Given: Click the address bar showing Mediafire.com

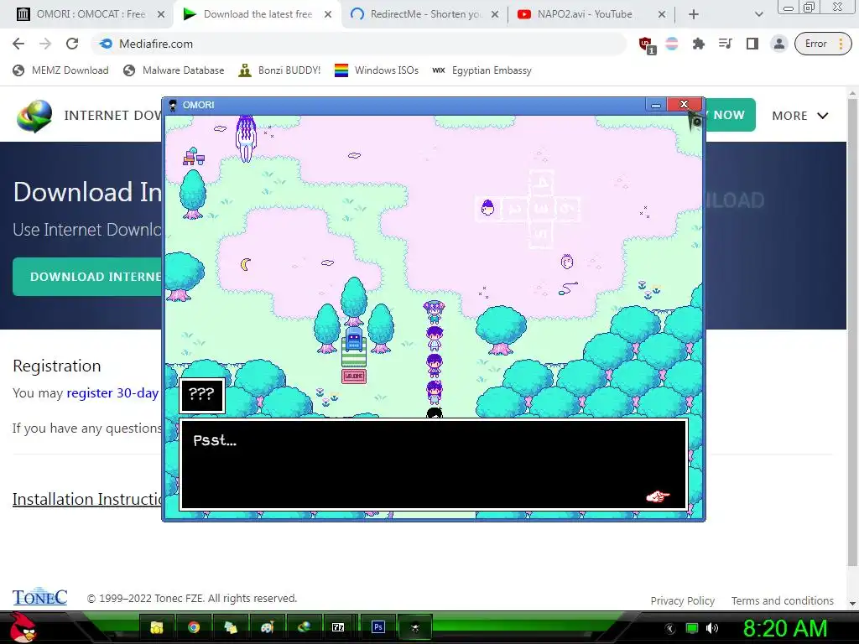Looking at the screenshot, I should (359, 44).
